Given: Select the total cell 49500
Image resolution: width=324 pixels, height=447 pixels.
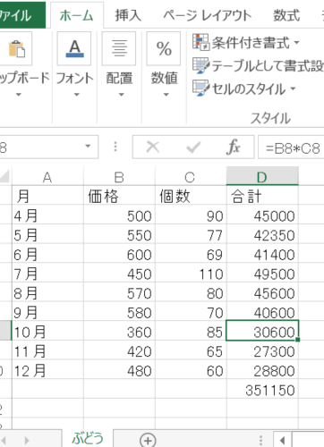Looking at the screenshot, I should (262, 273).
